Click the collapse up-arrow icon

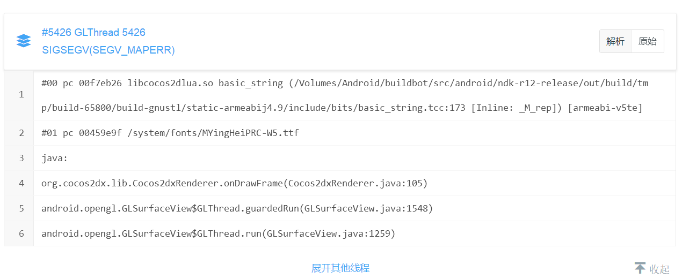pos(640,268)
